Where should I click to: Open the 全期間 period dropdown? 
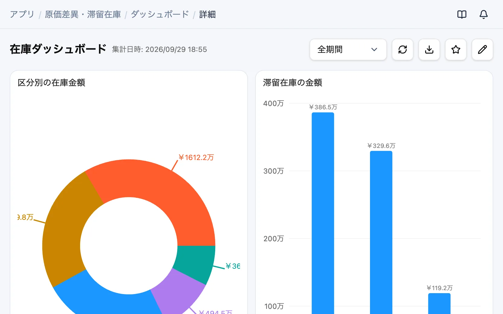348,50
